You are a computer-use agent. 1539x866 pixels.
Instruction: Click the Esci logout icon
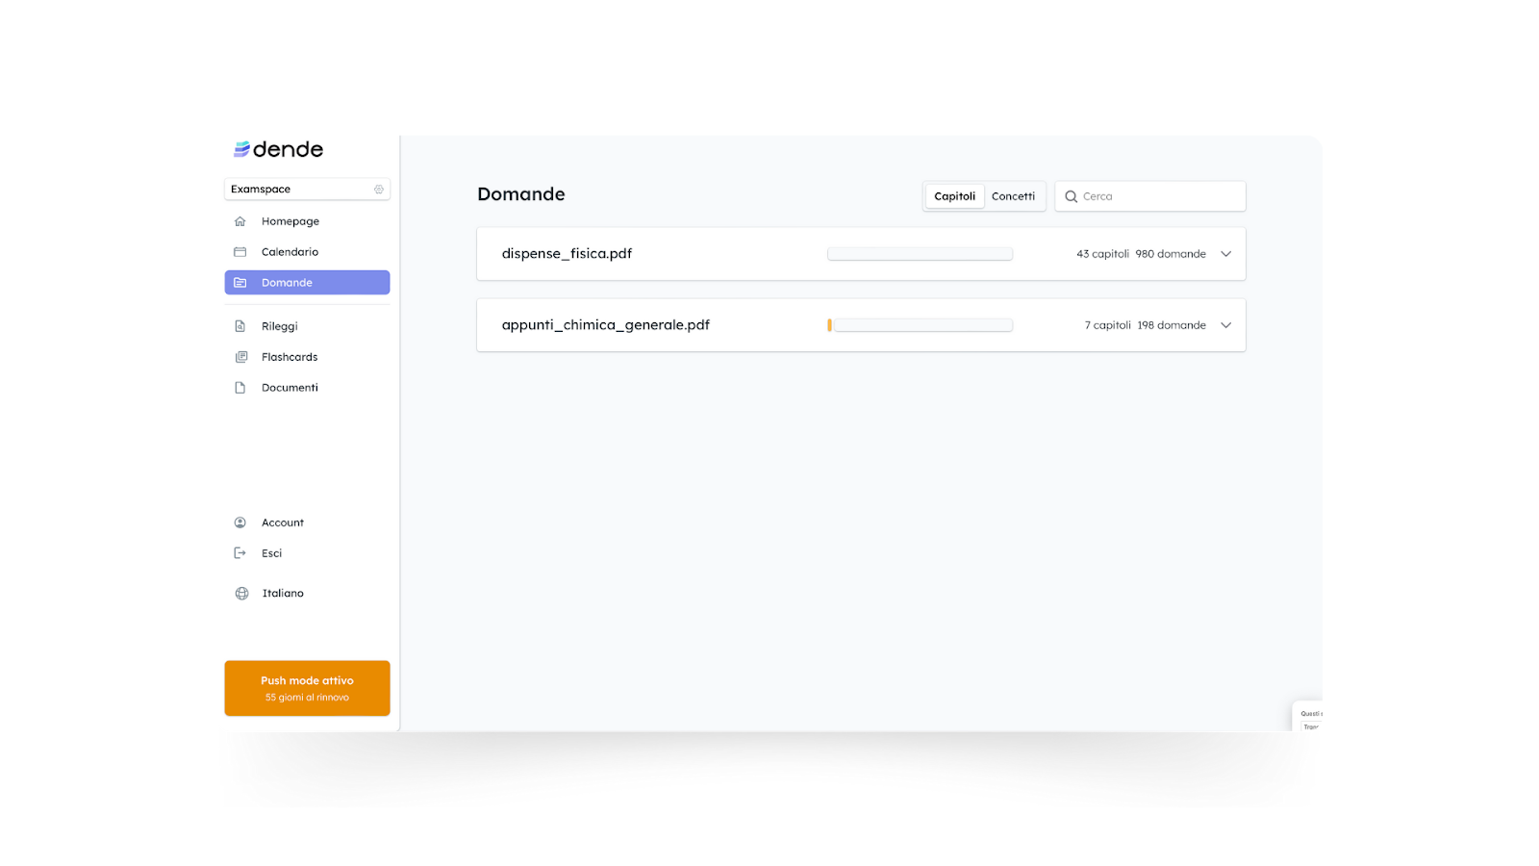pyautogui.click(x=240, y=553)
